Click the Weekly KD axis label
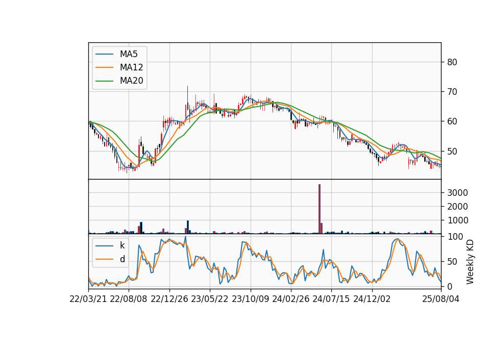The height and width of the screenshot is (352, 490). (470, 262)
